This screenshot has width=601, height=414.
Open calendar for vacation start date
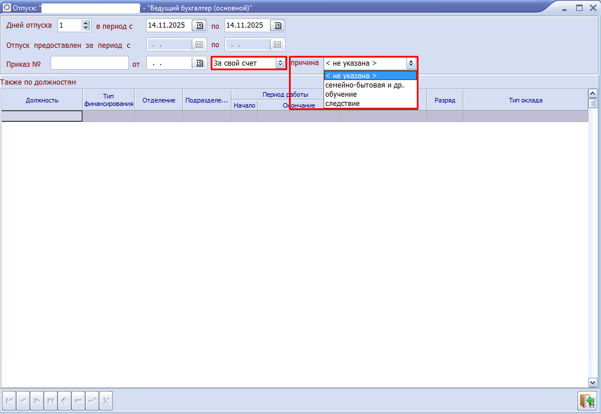[199, 25]
